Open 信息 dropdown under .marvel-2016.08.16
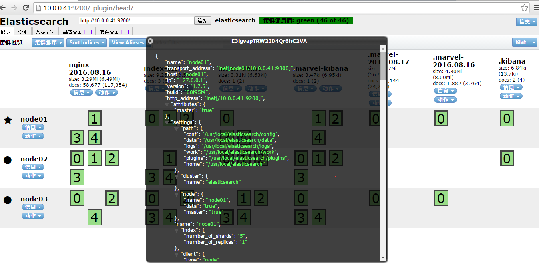 445,91
